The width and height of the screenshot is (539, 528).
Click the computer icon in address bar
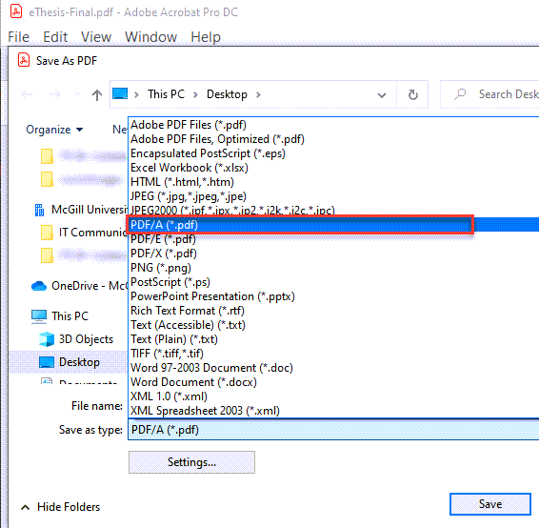[120, 93]
